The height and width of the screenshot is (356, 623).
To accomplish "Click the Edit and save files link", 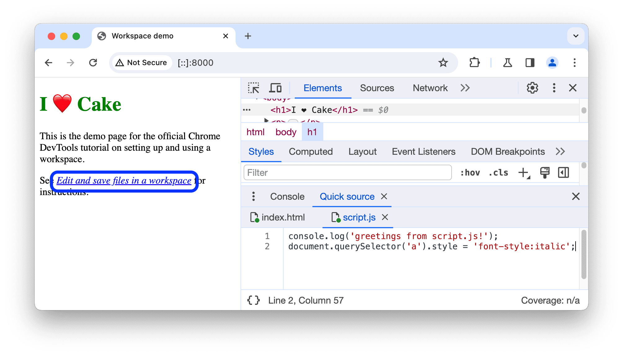I will [124, 180].
